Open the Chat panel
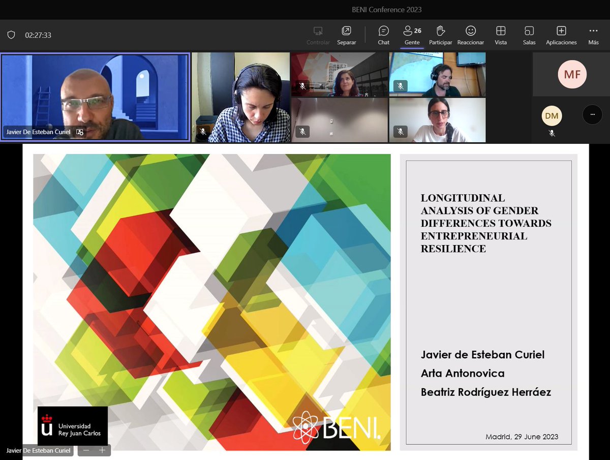 click(383, 35)
